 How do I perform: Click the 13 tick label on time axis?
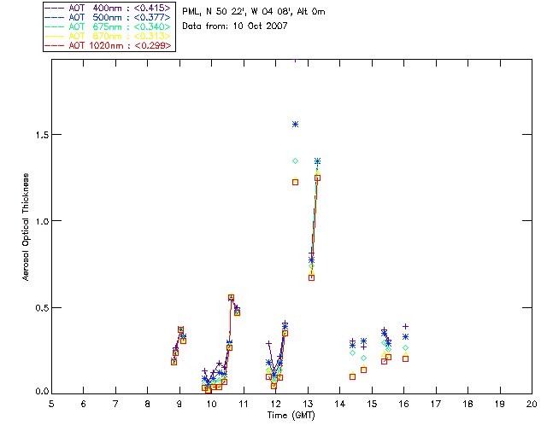tap(308, 404)
